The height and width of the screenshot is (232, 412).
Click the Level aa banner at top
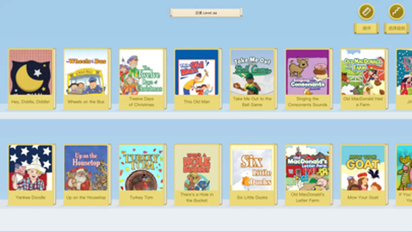tap(206, 12)
